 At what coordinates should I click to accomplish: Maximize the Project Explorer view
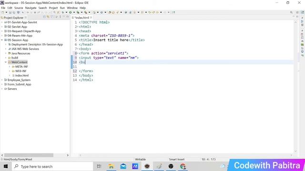click(68, 17)
